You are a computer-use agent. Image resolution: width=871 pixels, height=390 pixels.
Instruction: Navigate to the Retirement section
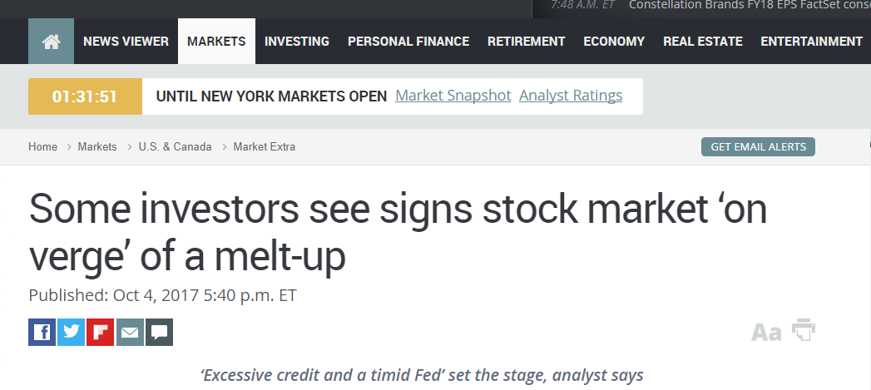coord(526,41)
